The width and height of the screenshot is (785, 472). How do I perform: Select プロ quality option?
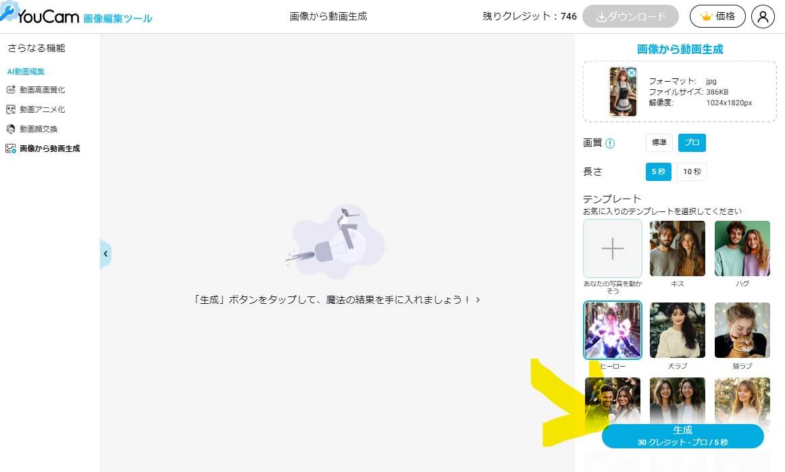tap(692, 142)
